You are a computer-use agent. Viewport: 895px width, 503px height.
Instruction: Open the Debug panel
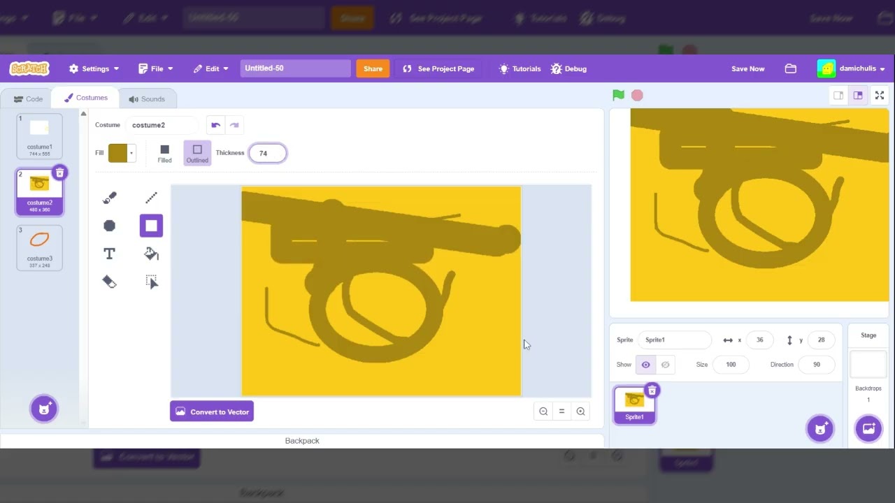(568, 68)
